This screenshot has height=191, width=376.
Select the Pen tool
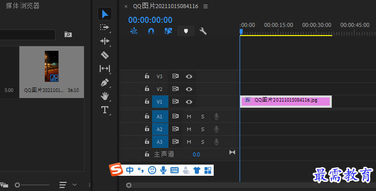click(104, 83)
